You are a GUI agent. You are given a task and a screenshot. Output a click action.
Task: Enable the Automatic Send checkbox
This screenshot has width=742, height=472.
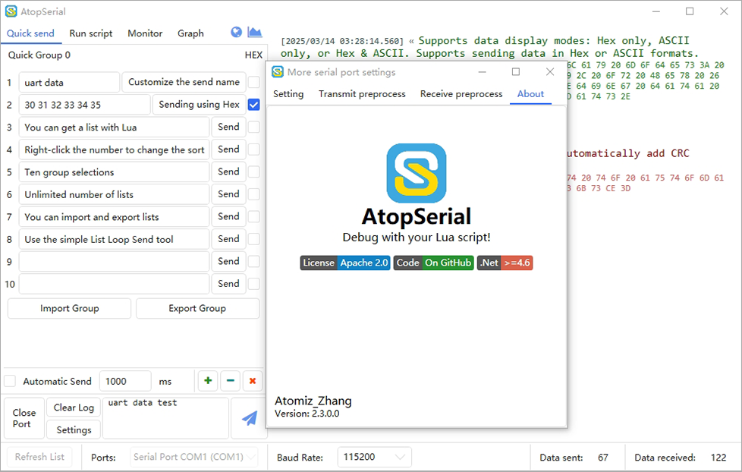[x=10, y=381]
